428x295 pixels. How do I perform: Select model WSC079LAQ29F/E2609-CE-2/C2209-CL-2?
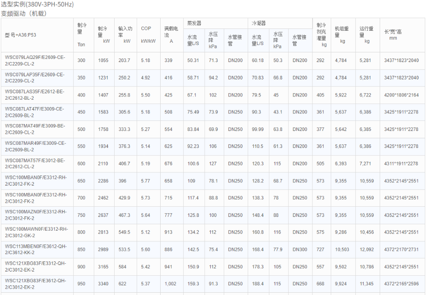[x=35, y=61]
